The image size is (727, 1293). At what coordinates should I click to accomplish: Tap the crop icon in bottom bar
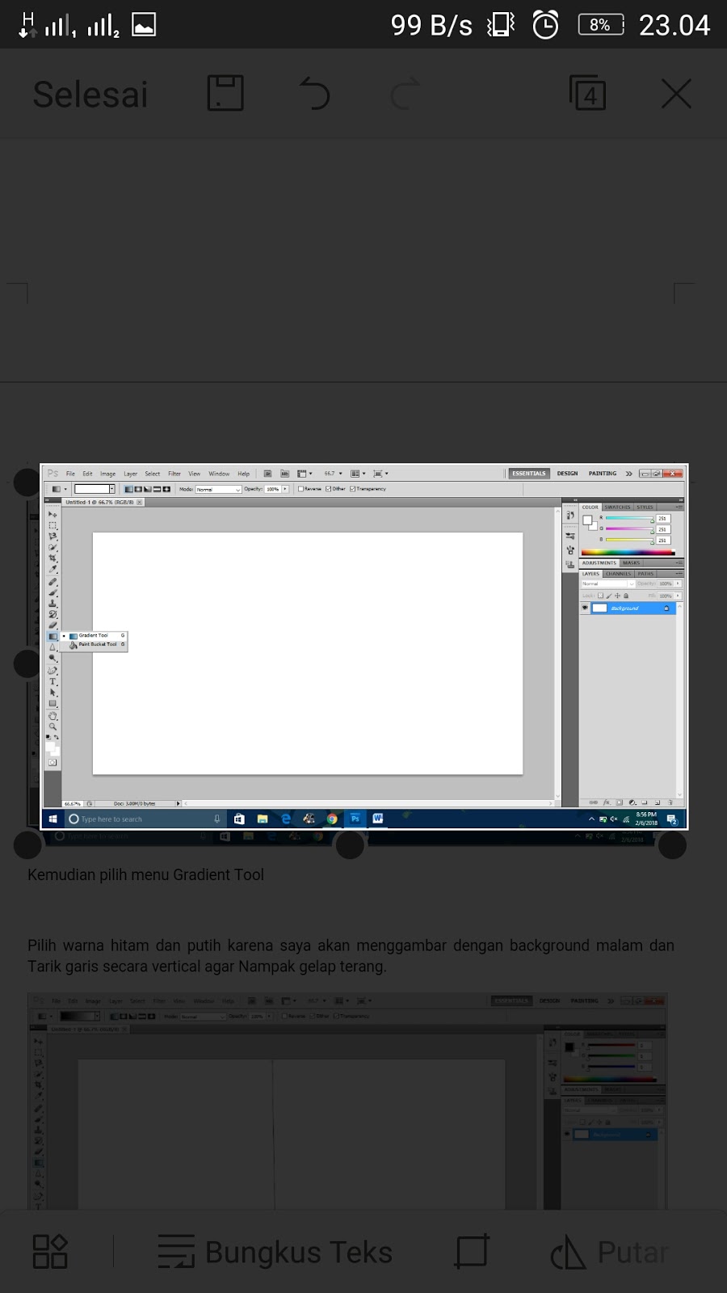coord(472,1252)
